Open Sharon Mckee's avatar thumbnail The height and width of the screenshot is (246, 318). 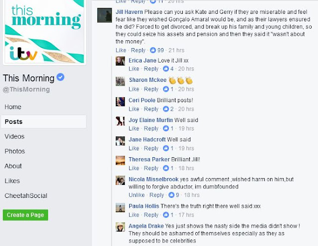120,81
